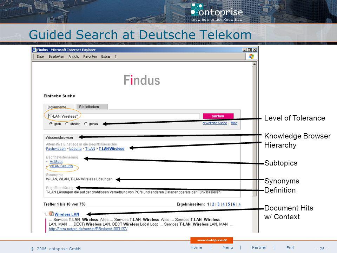Click the search field containing "T-LAN Wireless"
Image resolution: width=337 pixels, height=253 pixels.
124,116
